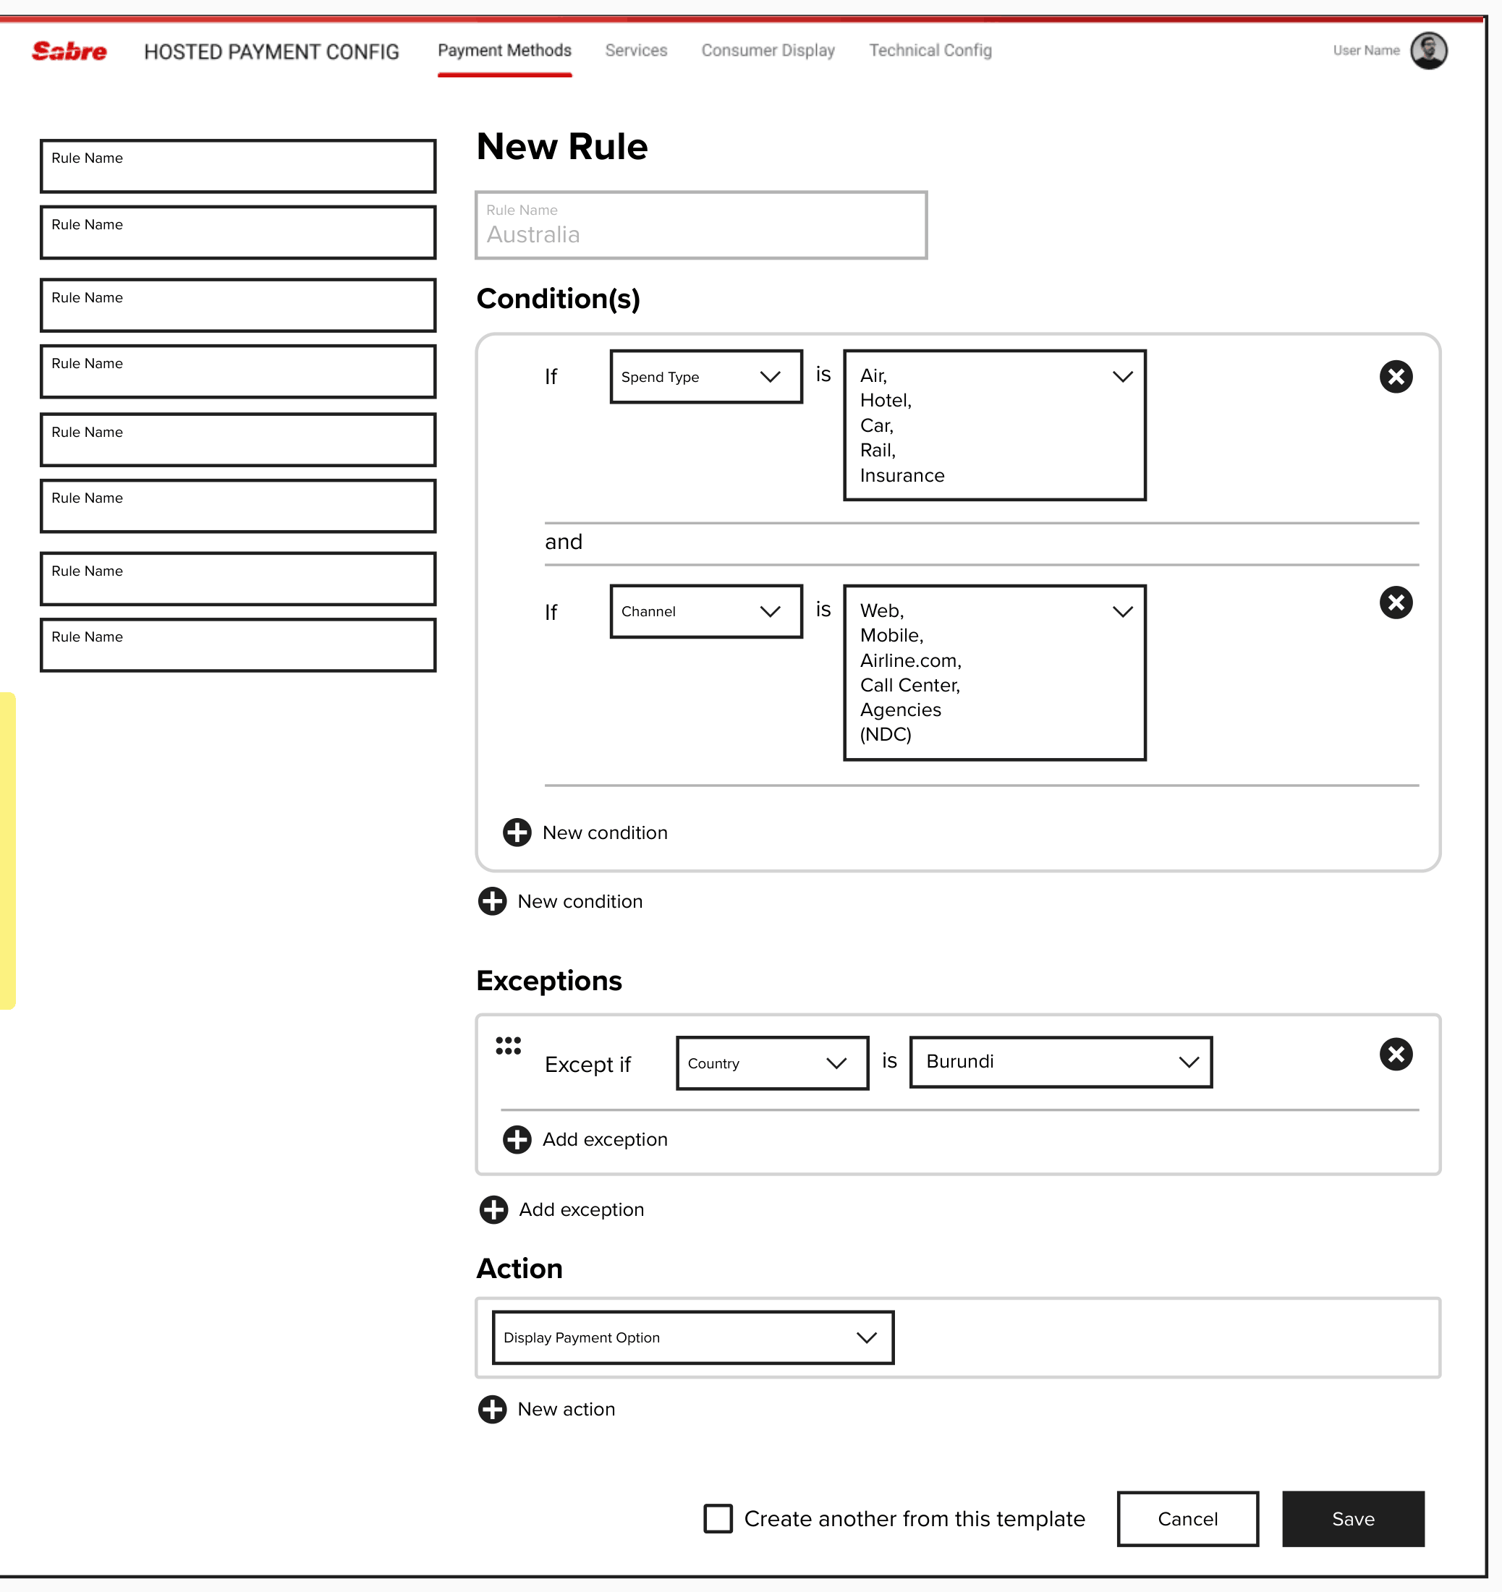This screenshot has width=1502, height=1592.
Task: Open the Burundi value dropdown
Action: [1061, 1062]
